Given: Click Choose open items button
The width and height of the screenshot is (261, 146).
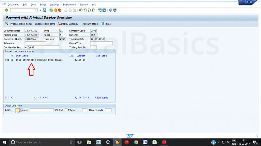Looking at the screenshot, I should (45, 24).
